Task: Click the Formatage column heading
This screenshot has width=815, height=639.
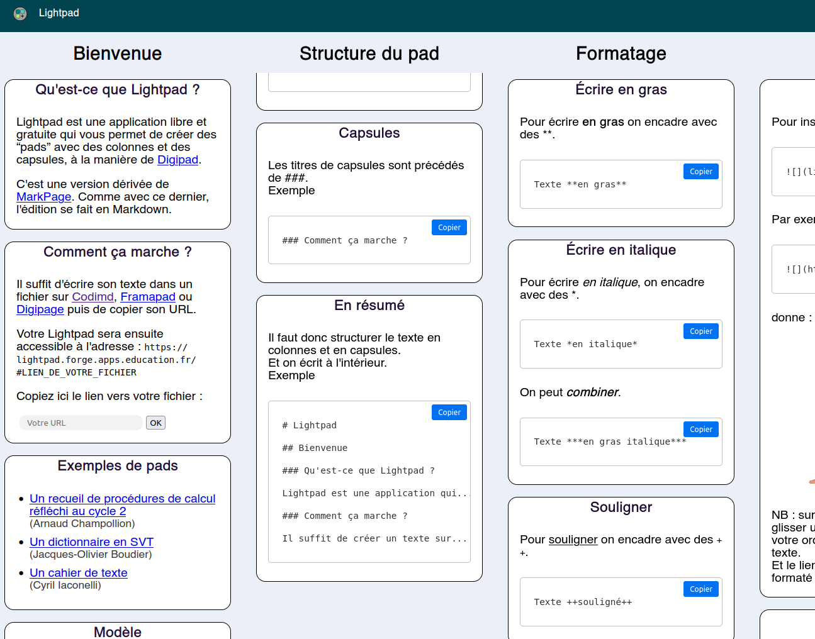Action: point(621,53)
